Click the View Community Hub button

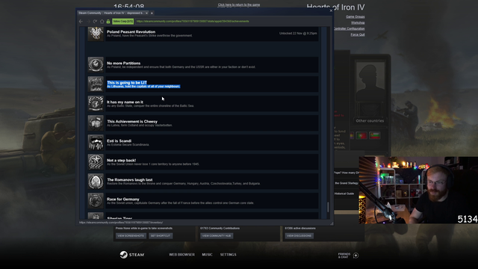[x=217, y=236]
